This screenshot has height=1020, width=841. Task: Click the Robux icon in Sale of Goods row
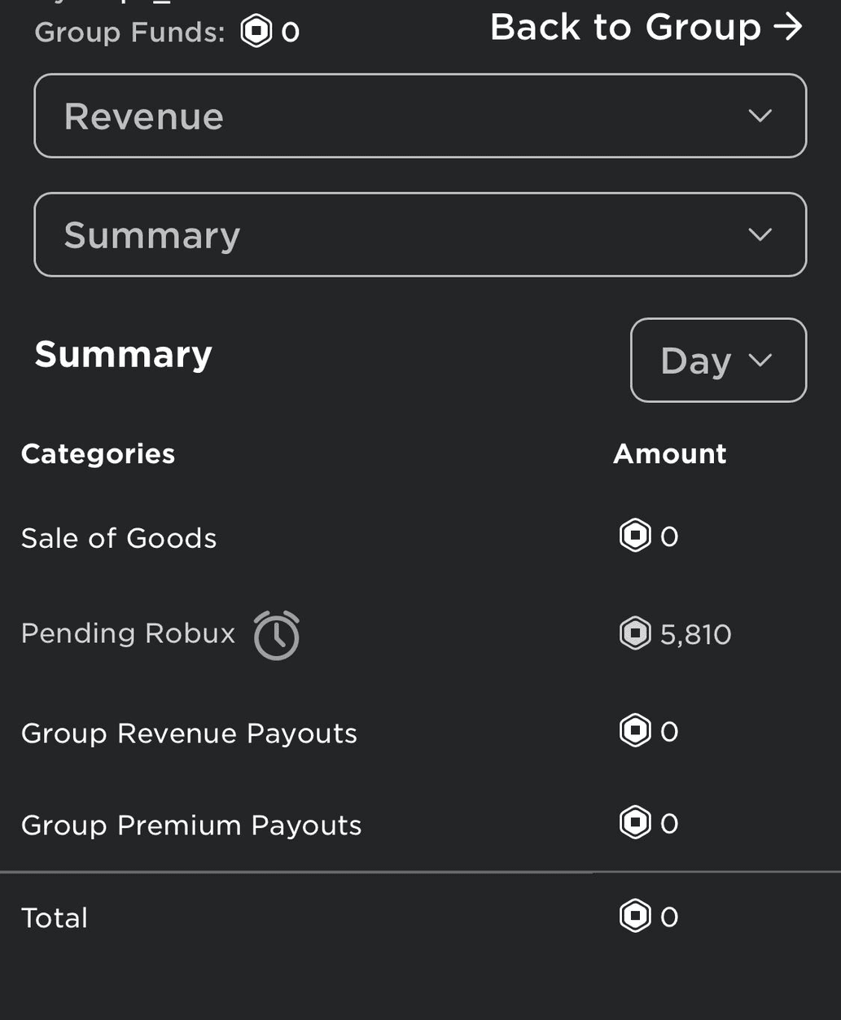pos(635,536)
